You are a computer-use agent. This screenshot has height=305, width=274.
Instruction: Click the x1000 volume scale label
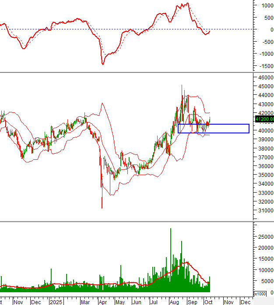(259, 294)
